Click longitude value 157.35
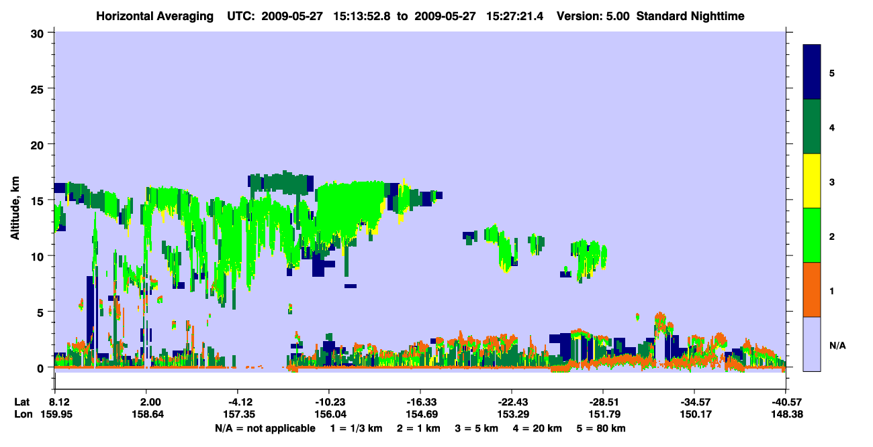The height and width of the screenshot is (447, 873). click(x=238, y=415)
